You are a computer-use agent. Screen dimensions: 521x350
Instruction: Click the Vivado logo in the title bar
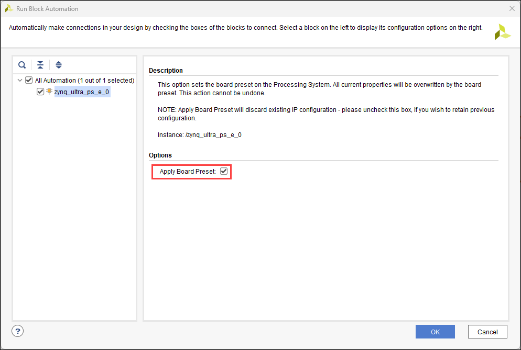[x=8, y=8]
